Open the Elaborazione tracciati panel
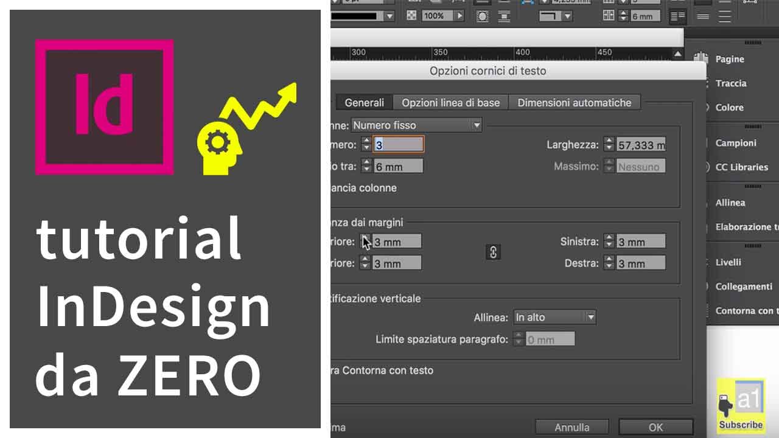This screenshot has width=779, height=438. 746,227
